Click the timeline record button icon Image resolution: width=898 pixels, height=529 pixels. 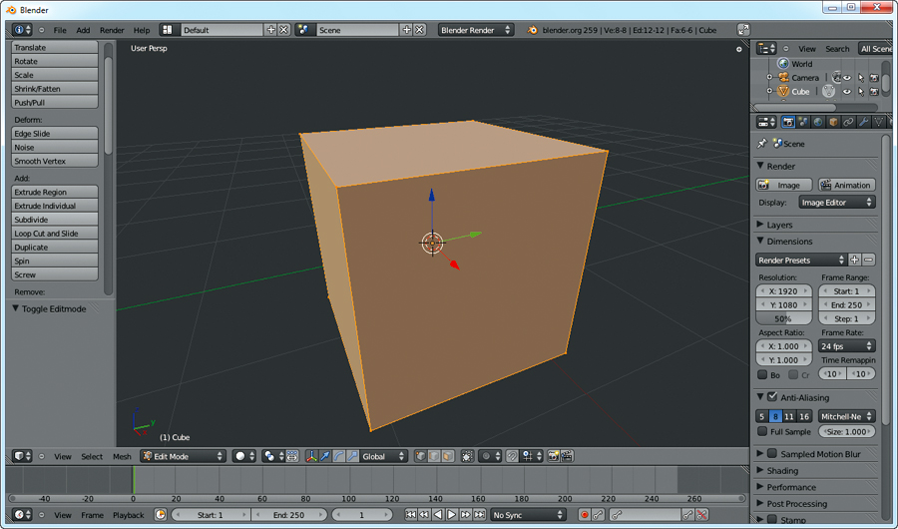tap(585, 515)
